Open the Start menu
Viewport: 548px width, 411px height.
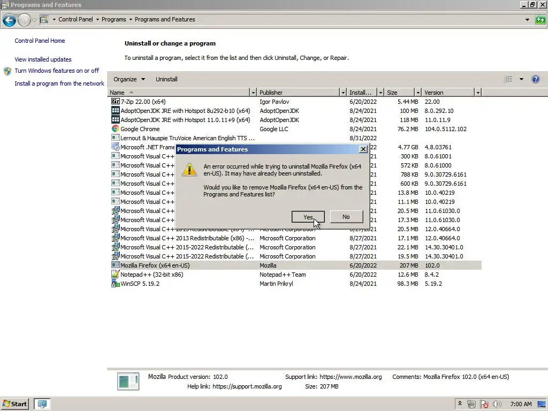(15, 404)
